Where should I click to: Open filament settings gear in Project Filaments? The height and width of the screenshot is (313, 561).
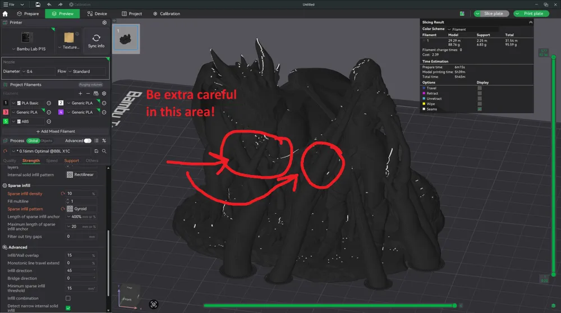click(104, 93)
